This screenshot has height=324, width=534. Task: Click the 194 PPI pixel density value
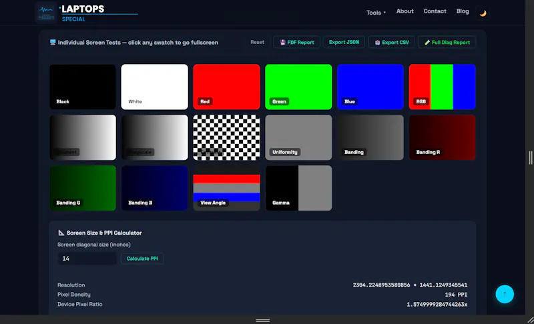pyautogui.click(x=456, y=295)
